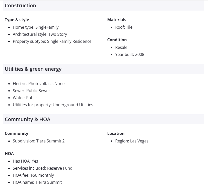Select the Sewer: Public Sewer line

pyautogui.click(x=31, y=91)
